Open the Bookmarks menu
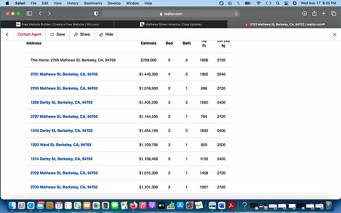This screenshot has width=341, height=213. pos(93,3)
